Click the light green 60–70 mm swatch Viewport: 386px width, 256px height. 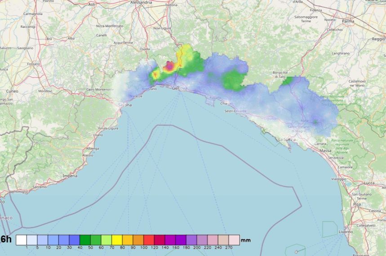(106, 240)
